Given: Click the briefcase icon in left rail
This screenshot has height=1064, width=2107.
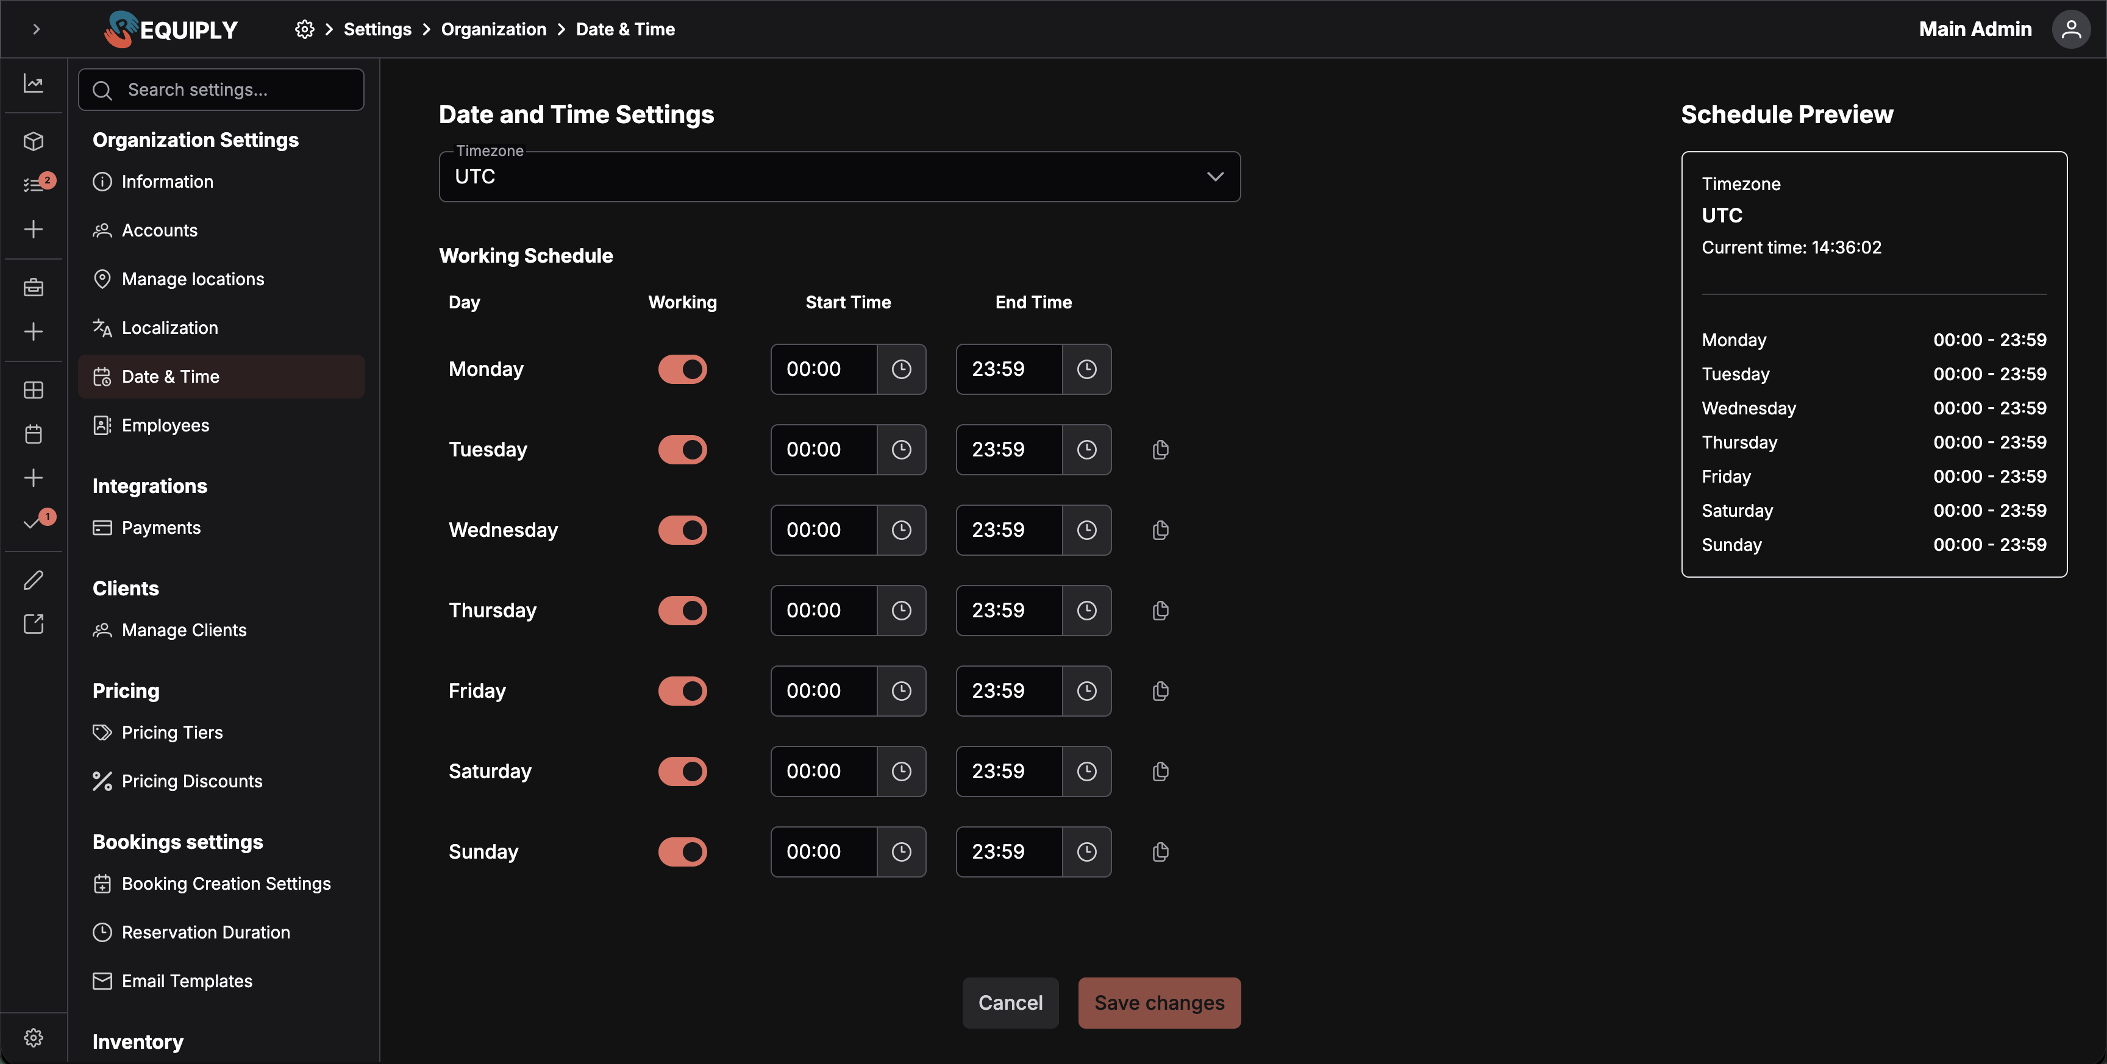Looking at the screenshot, I should tap(34, 287).
